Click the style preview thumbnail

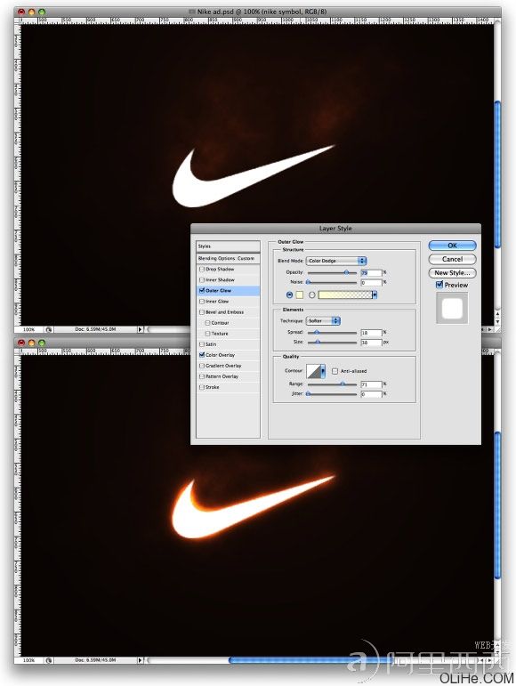452,308
